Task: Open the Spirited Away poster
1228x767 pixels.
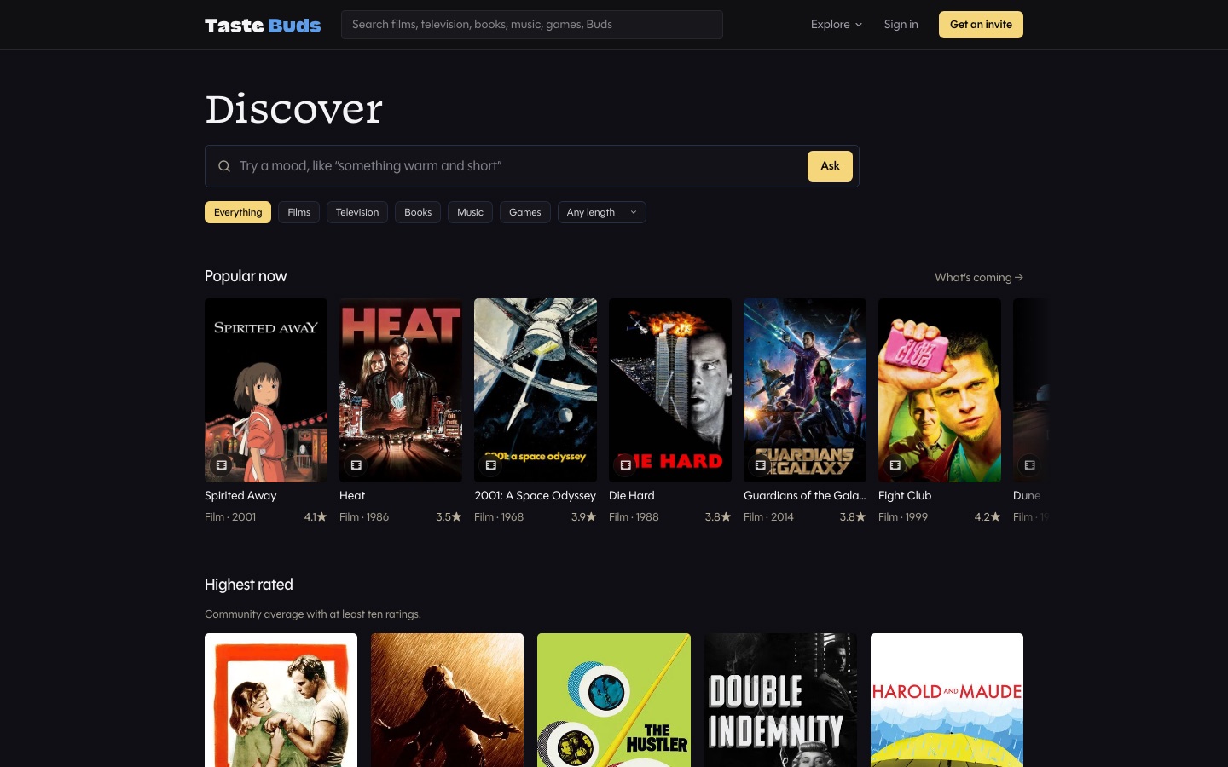Action: coord(266,390)
